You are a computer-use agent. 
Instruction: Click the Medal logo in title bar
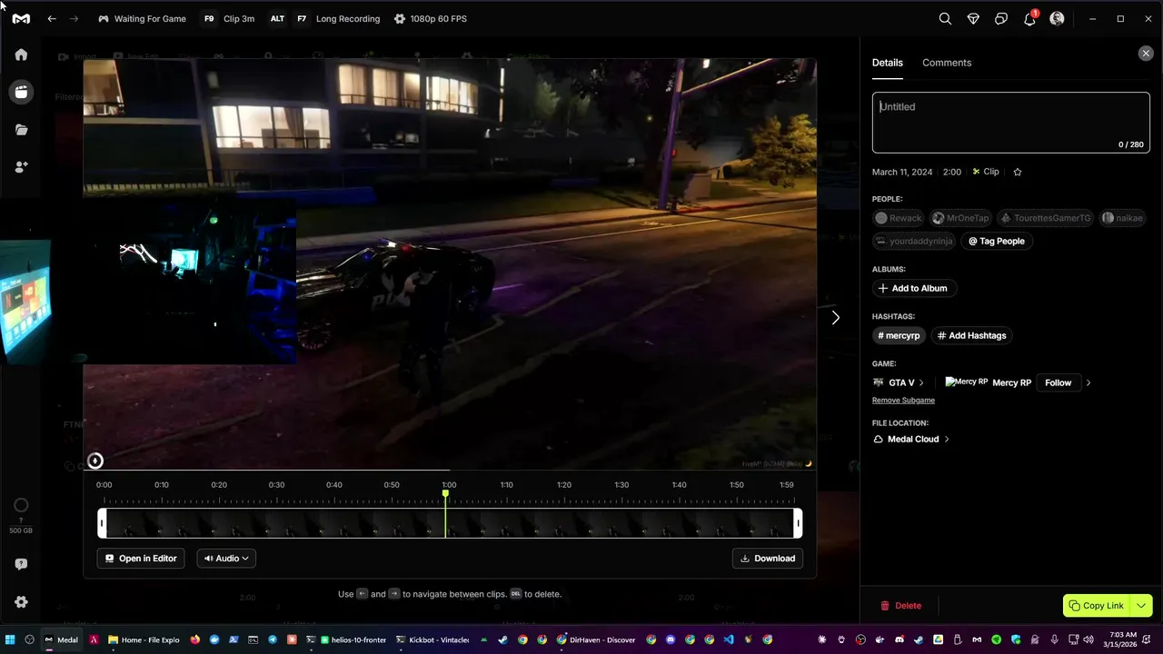coord(21,18)
